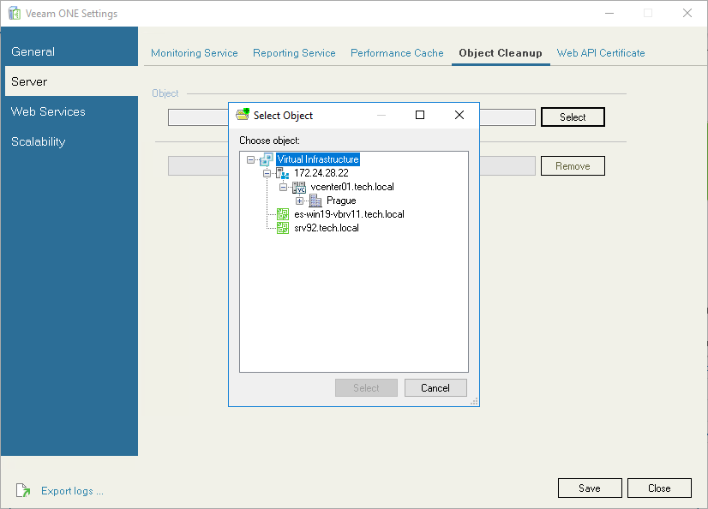Open the Web API Certificate tab
The height and width of the screenshot is (509, 708).
tap(601, 52)
